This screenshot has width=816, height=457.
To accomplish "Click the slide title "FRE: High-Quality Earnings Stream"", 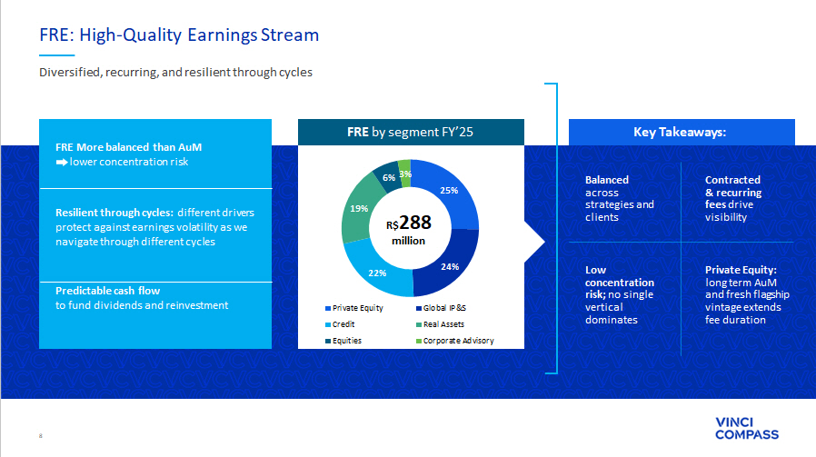I will tap(179, 35).
